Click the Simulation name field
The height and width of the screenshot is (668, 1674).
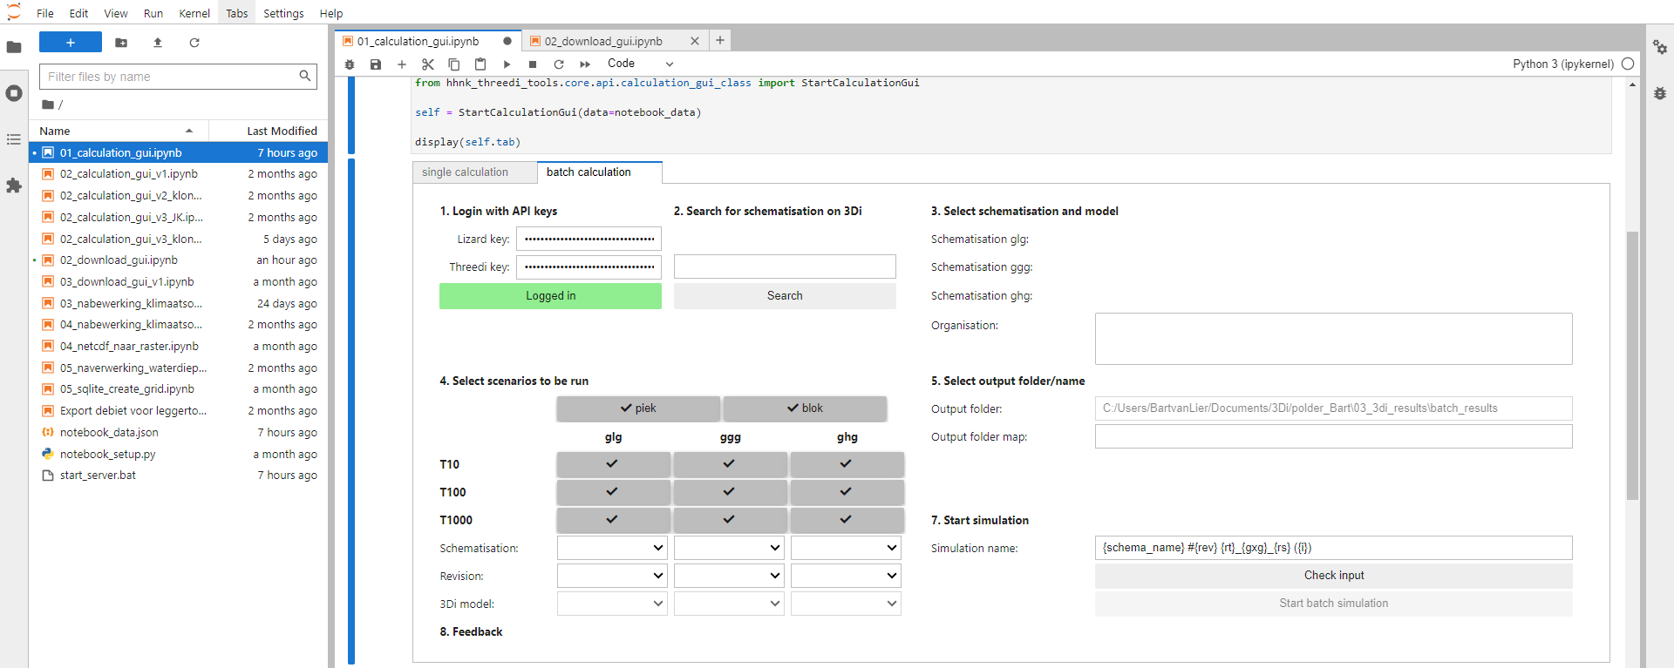point(1334,548)
